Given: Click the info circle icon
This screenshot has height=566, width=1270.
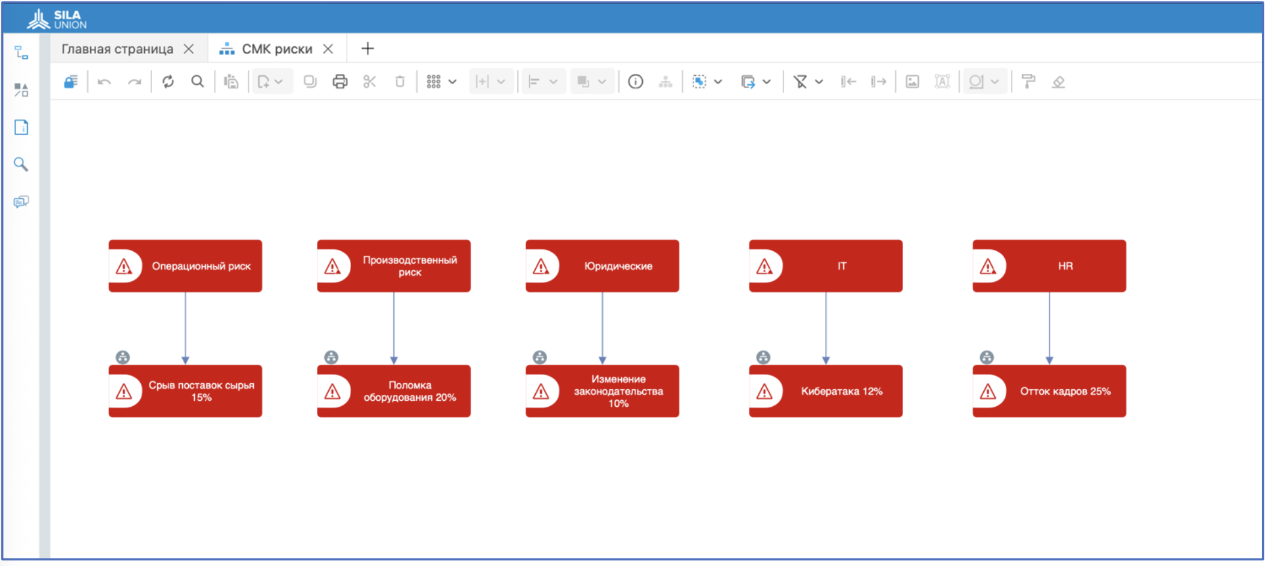Looking at the screenshot, I should click(x=636, y=82).
